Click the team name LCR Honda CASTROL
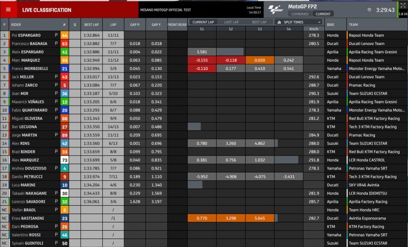408x247 pixels. tap(367, 160)
